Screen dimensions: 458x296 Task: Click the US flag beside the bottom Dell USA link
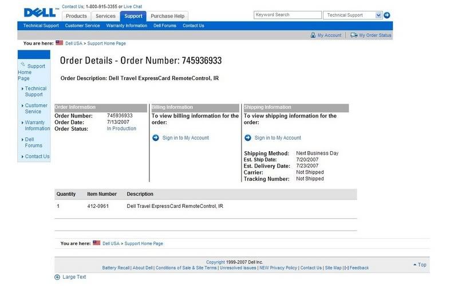[x=96, y=243]
